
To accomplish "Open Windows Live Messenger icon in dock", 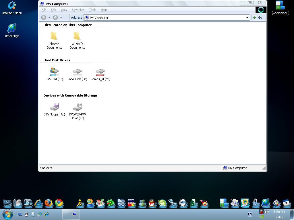I will pyautogui.click(x=142, y=203).
